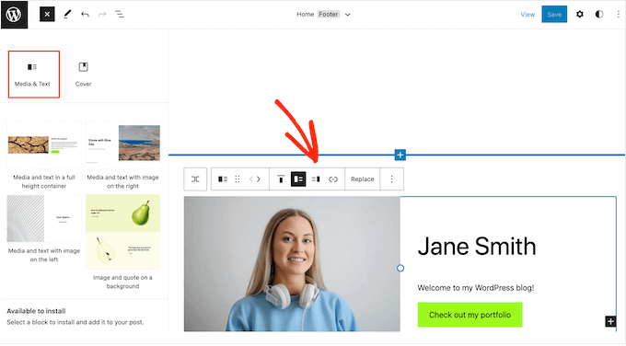
Task: Click the blue plus inserter on the line
Action: pyautogui.click(x=400, y=155)
